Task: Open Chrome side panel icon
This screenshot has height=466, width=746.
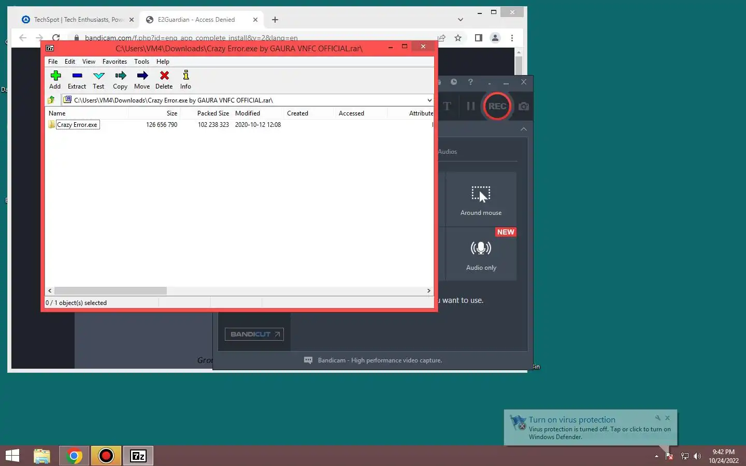Action: 479,38
